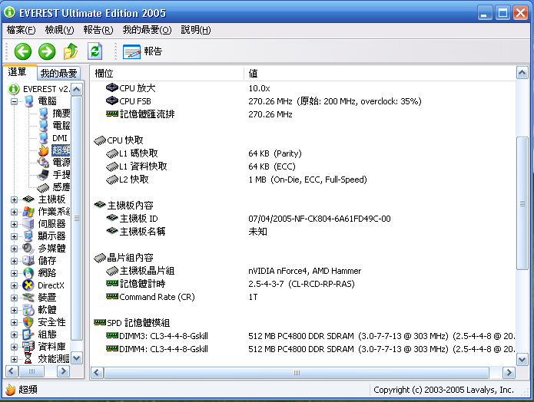Viewport: 534px width, 402px height.
Task: Collapse the 電腦 tree node
Action: (x=14, y=101)
